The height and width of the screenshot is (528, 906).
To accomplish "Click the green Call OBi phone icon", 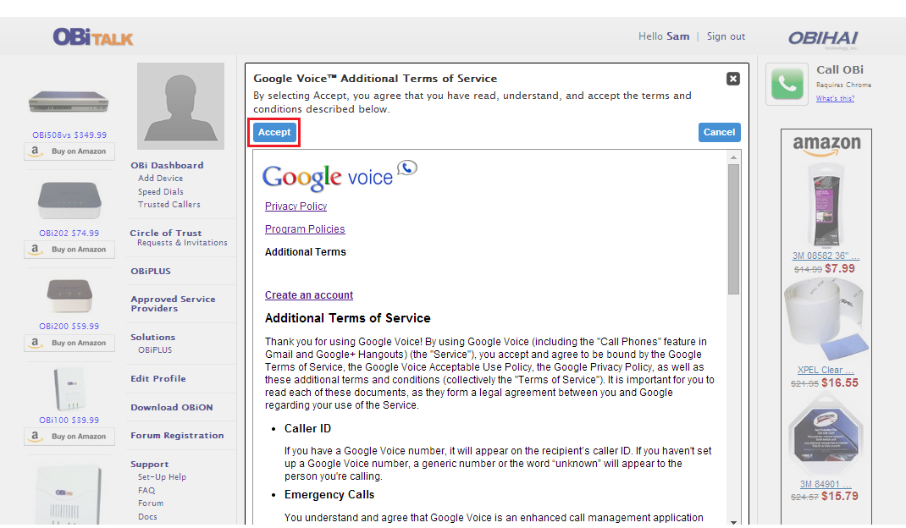I will click(x=787, y=85).
